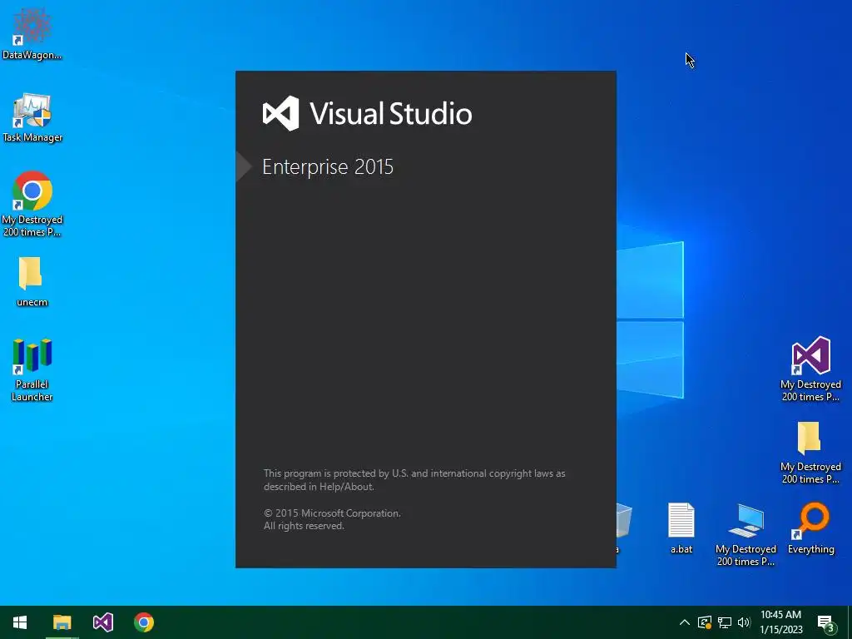Screen dimensions: 852x639
Task: Open the DataWagon desktop shortcut
Action: pos(32,33)
